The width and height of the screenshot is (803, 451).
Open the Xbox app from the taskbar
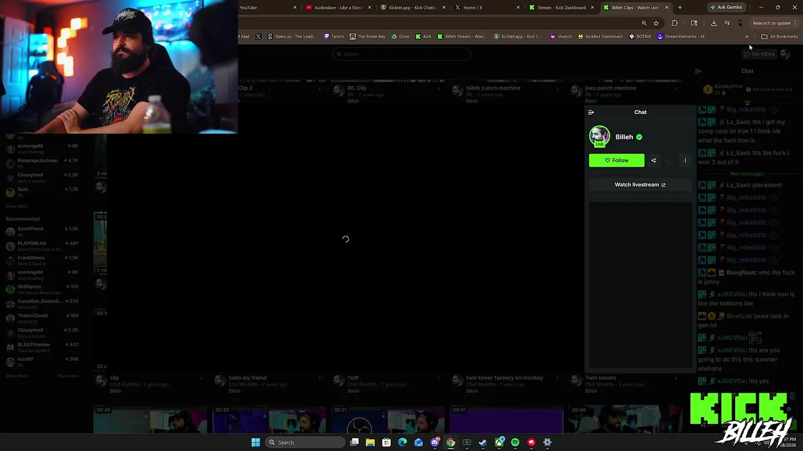499,442
